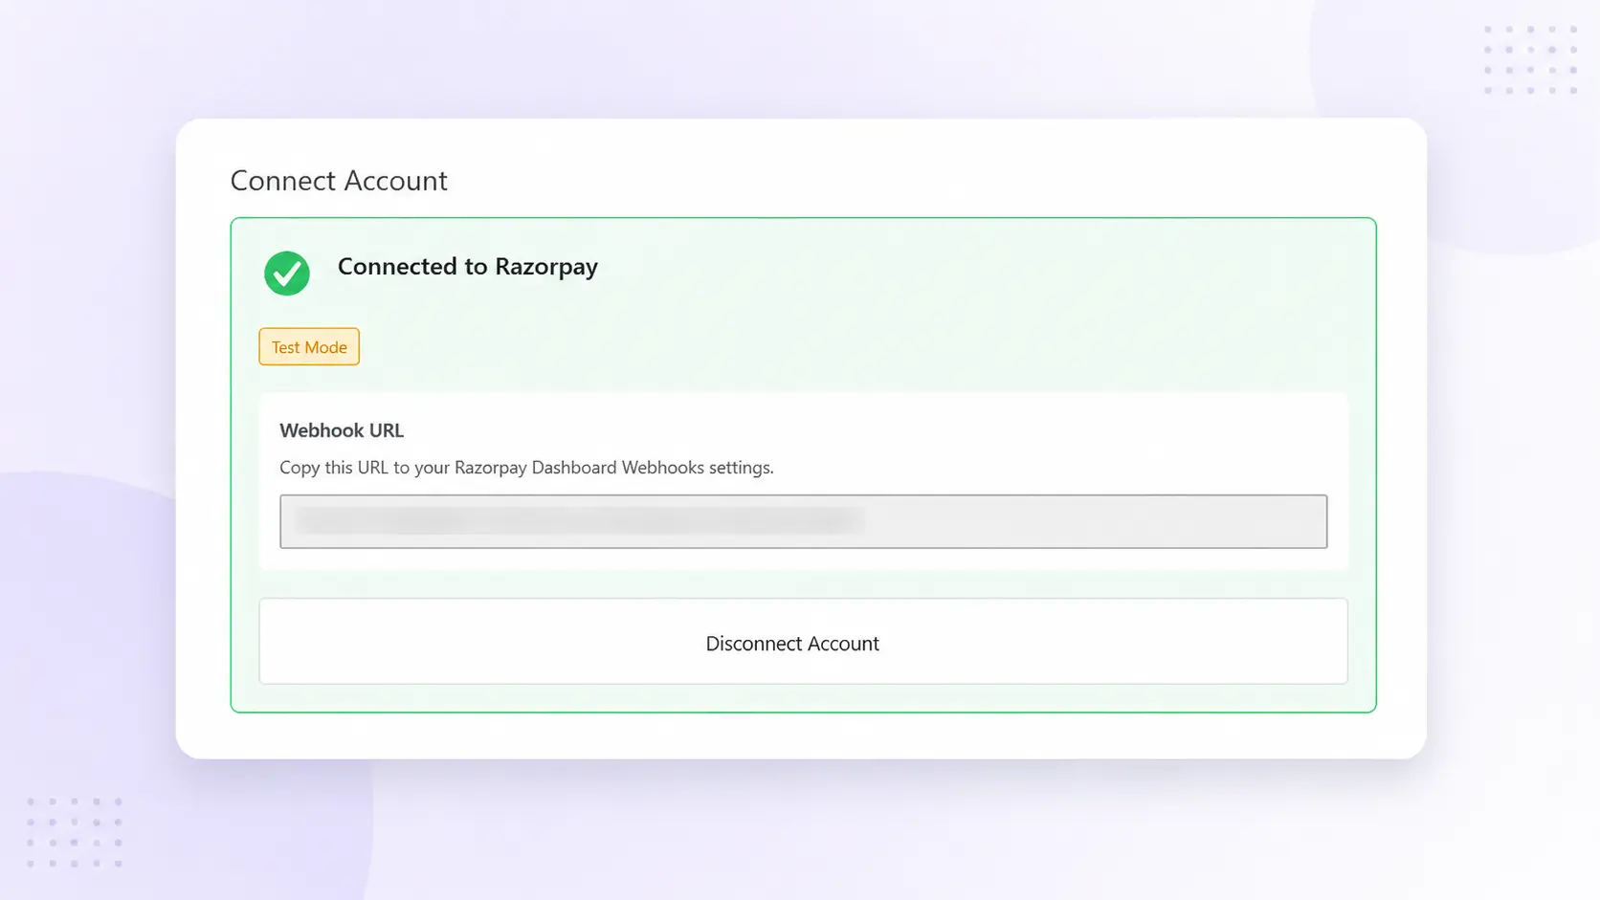Click the 'Connected to Razorpay' heading
The height and width of the screenshot is (900, 1600).
468,267
